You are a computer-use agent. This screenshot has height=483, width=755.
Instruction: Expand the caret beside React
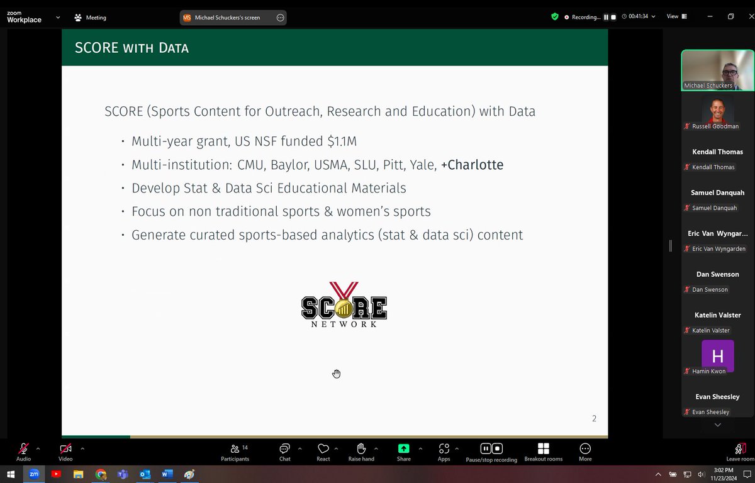(x=337, y=448)
